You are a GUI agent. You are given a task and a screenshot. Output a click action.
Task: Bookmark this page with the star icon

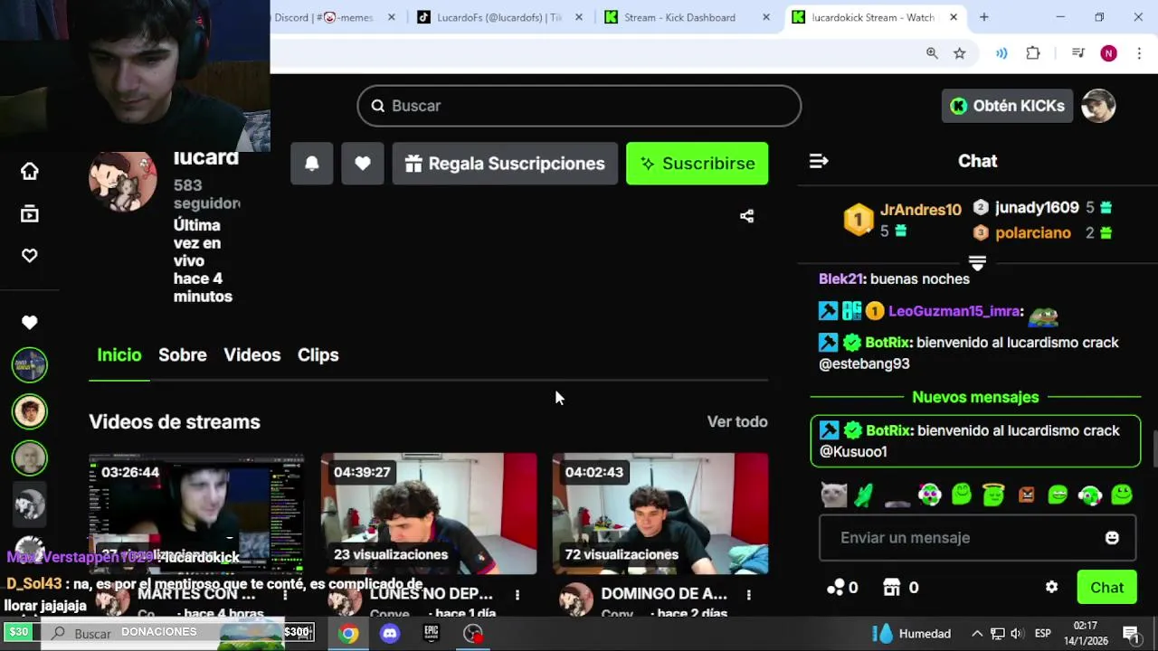tap(960, 53)
